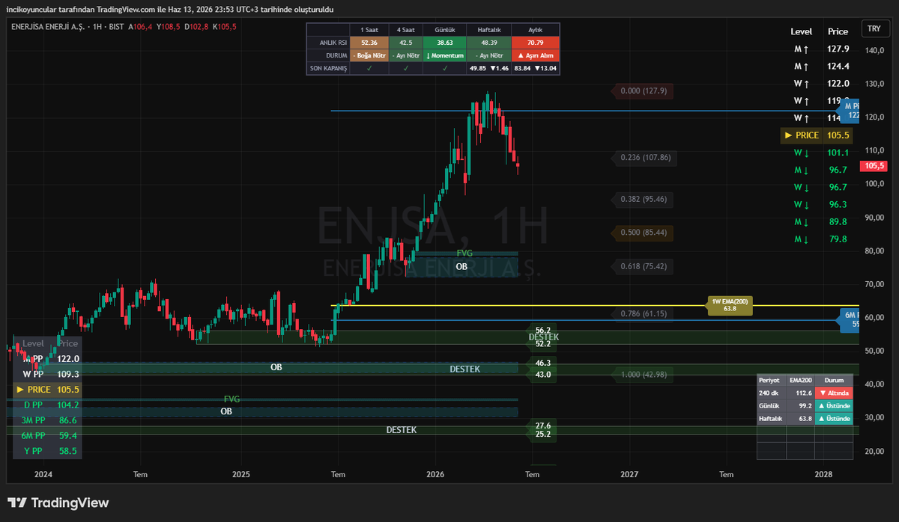The width and height of the screenshot is (899, 522).
Task: Click the green 96.3 level price
Action: tap(838, 205)
